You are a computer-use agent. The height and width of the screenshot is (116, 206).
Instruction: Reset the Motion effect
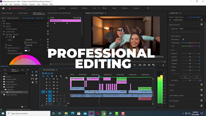coord(48,23)
